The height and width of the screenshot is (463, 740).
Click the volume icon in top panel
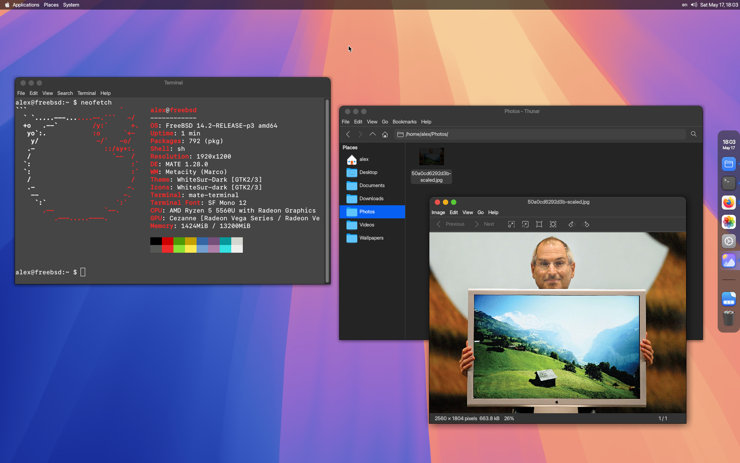click(x=694, y=5)
